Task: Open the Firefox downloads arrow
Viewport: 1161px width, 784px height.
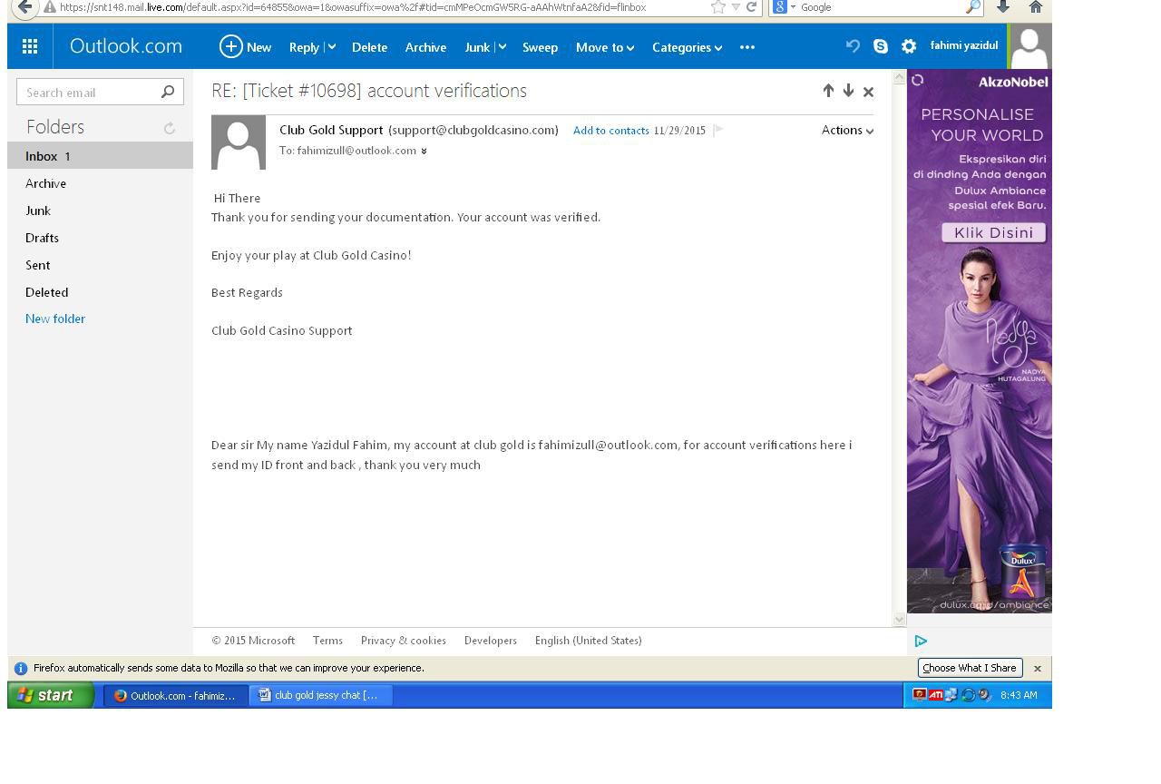Action: click(1003, 6)
